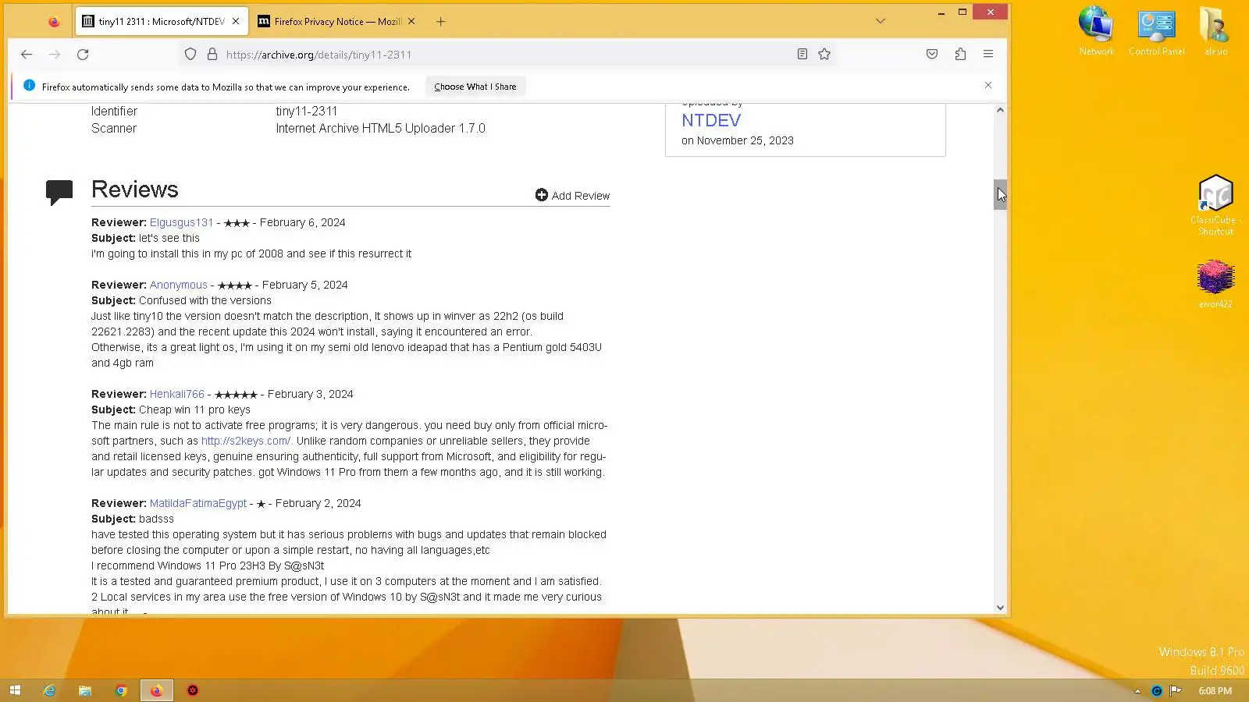This screenshot has width=1249, height=702.
Task: Click the scrollbar up arrow
Action: (x=1000, y=110)
